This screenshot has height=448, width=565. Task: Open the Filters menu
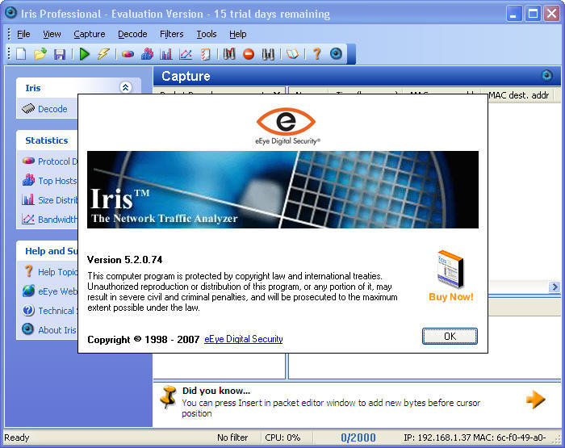pyautogui.click(x=171, y=34)
